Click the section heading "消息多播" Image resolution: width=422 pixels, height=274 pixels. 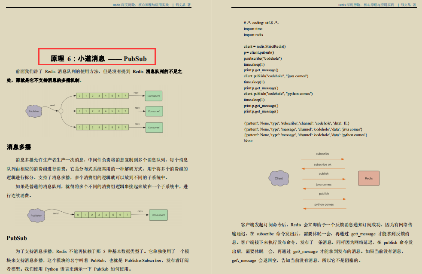pyautogui.click(x=19, y=147)
